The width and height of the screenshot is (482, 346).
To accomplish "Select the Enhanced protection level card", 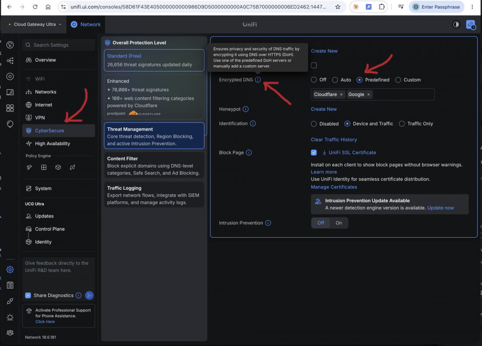I will pyautogui.click(x=154, y=97).
